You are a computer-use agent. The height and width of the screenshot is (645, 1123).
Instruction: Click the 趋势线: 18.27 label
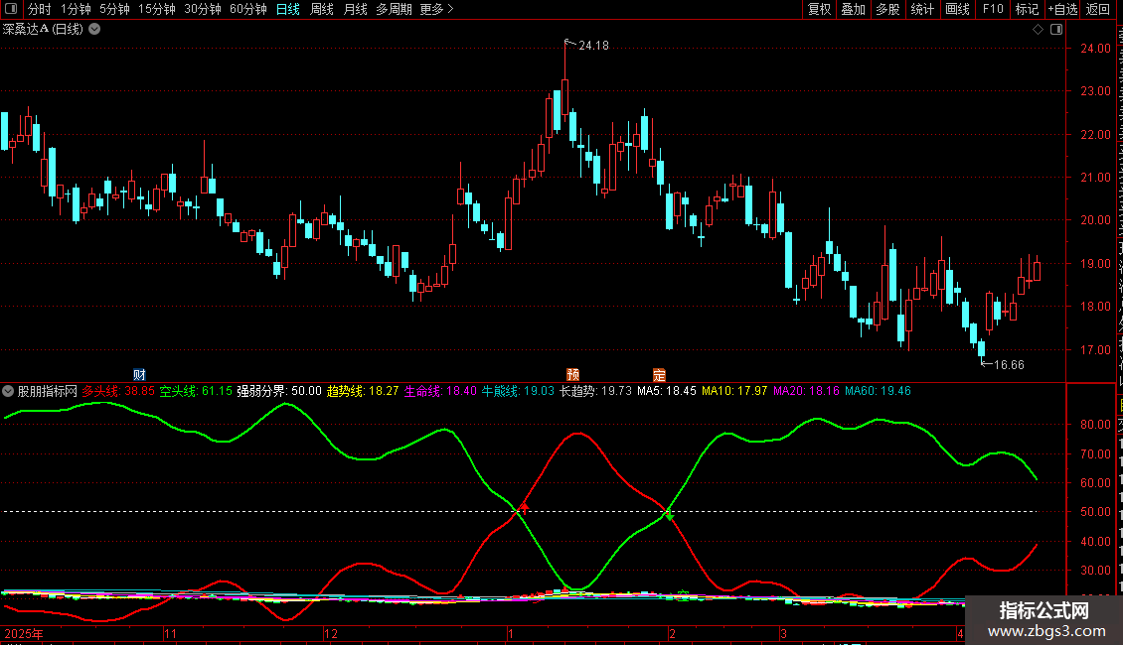[363, 391]
